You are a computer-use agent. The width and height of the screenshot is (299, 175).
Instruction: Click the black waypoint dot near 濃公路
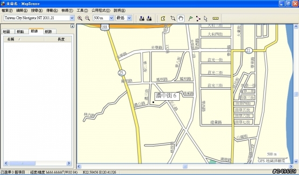[153, 103]
